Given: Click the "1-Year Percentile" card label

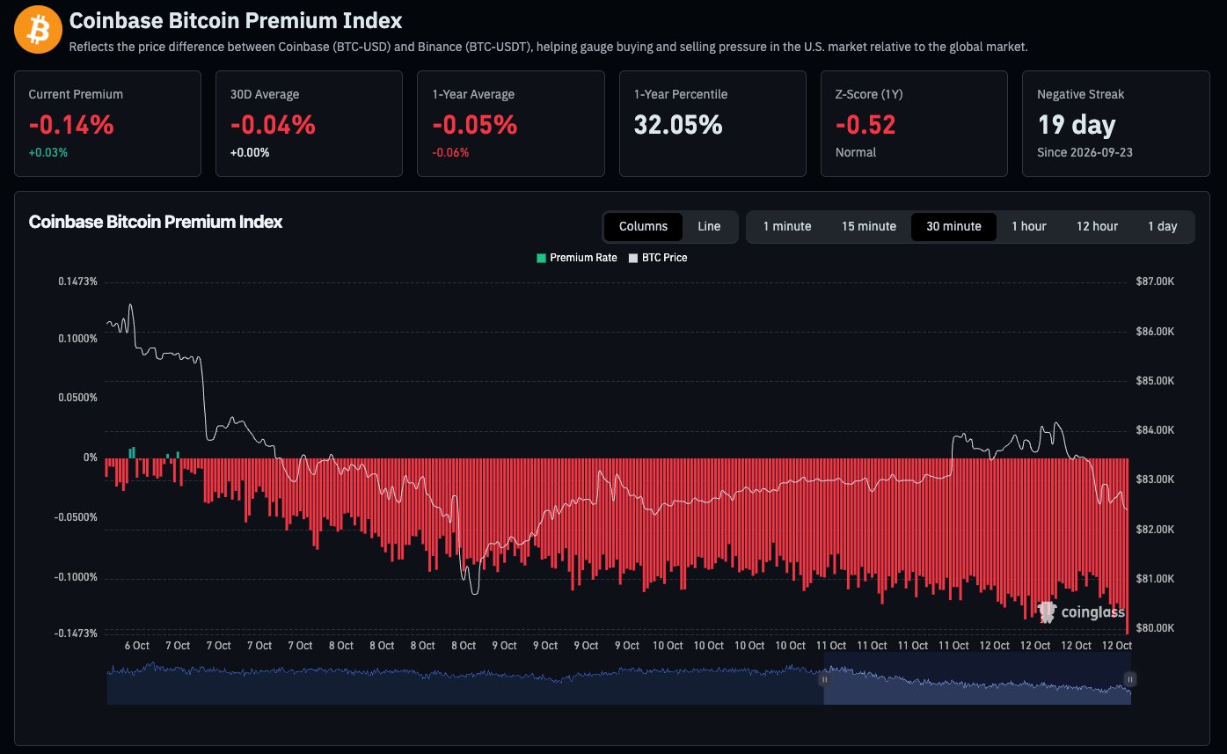Looking at the screenshot, I should [681, 94].
